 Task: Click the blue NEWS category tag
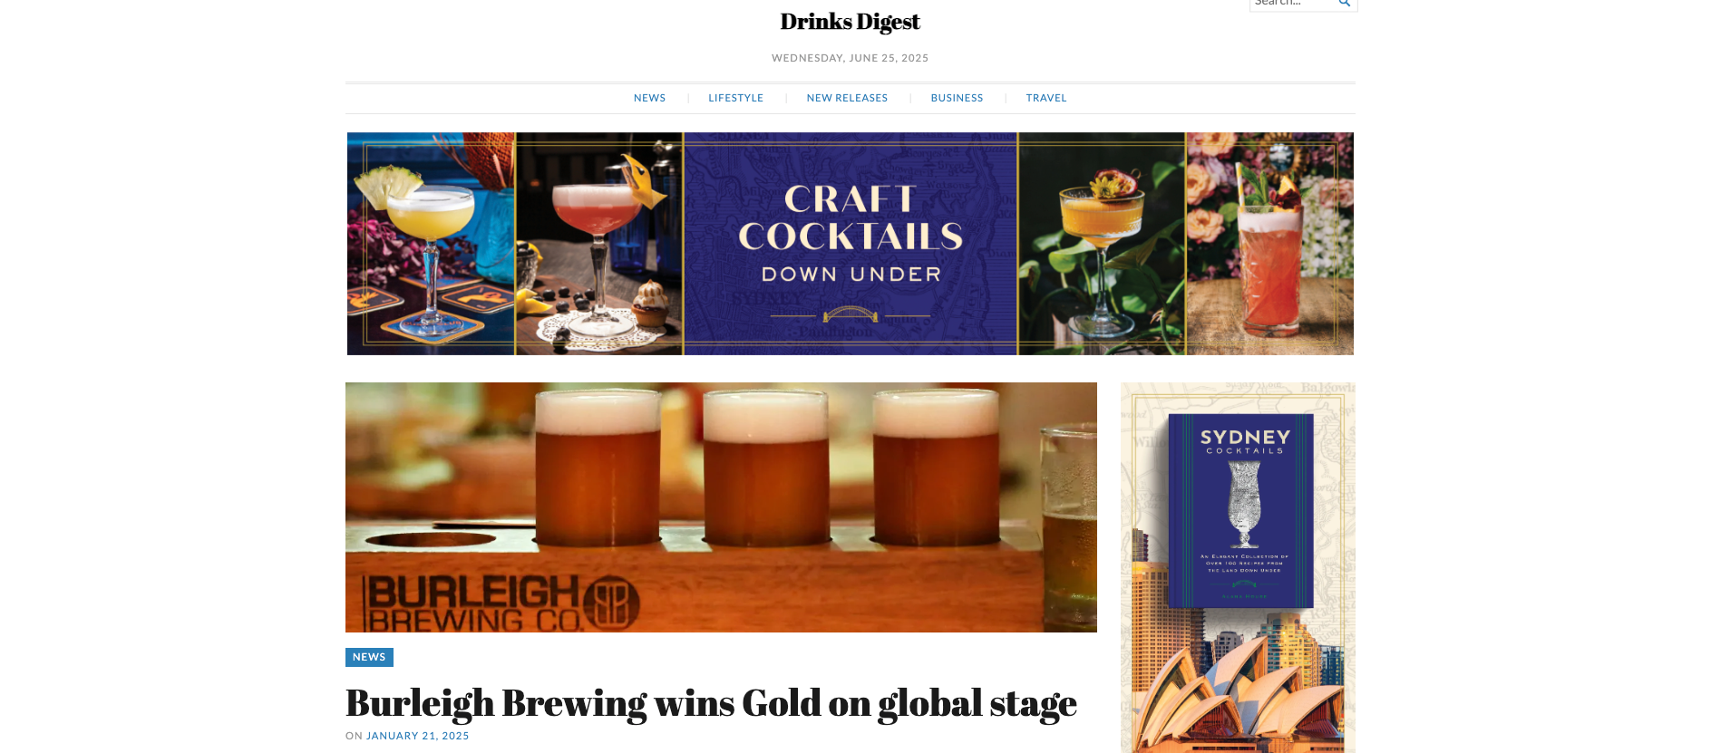369,657
